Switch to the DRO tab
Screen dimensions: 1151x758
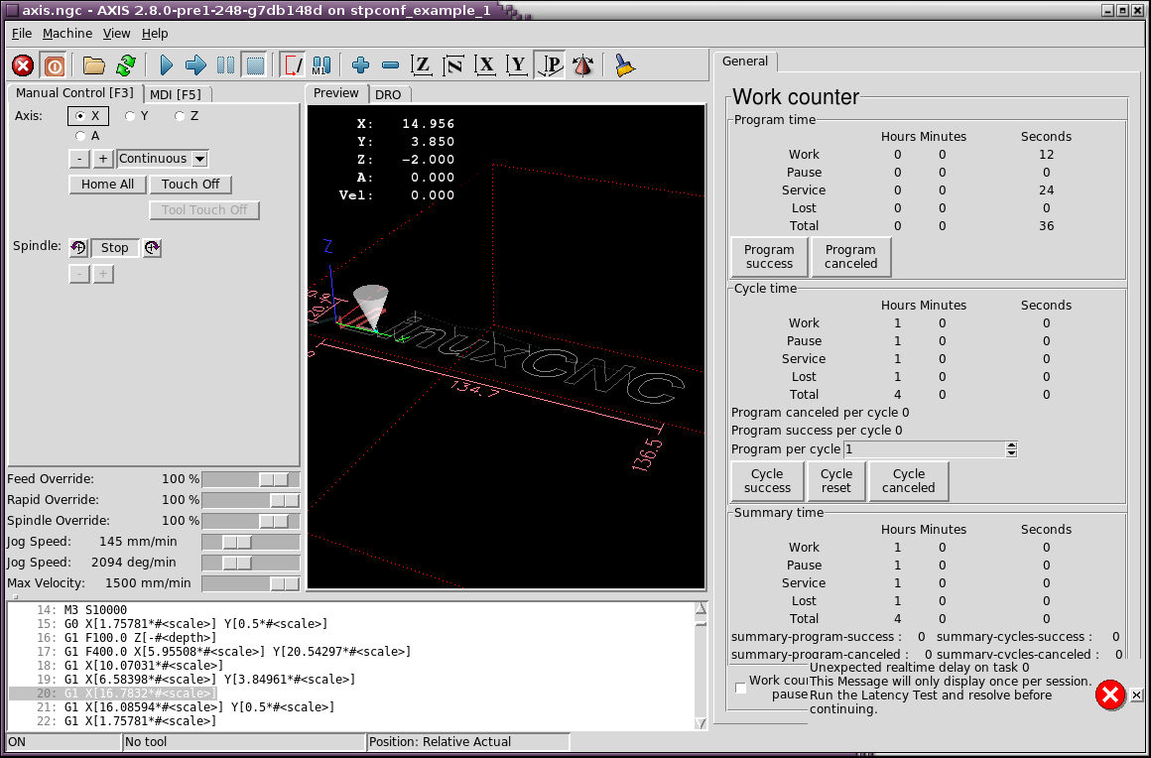click(388, 94)
